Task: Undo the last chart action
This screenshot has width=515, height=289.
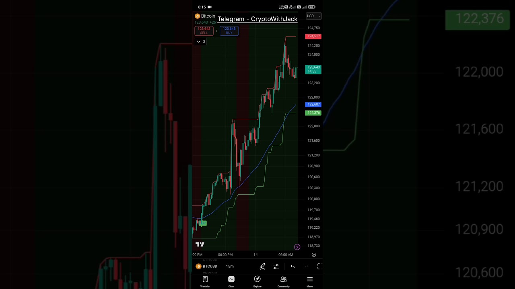Action: pos(293,266)
